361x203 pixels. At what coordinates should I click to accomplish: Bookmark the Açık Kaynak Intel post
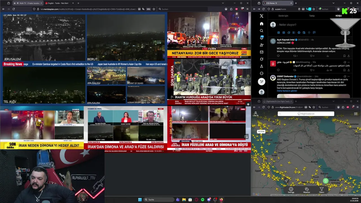[344, 56]
